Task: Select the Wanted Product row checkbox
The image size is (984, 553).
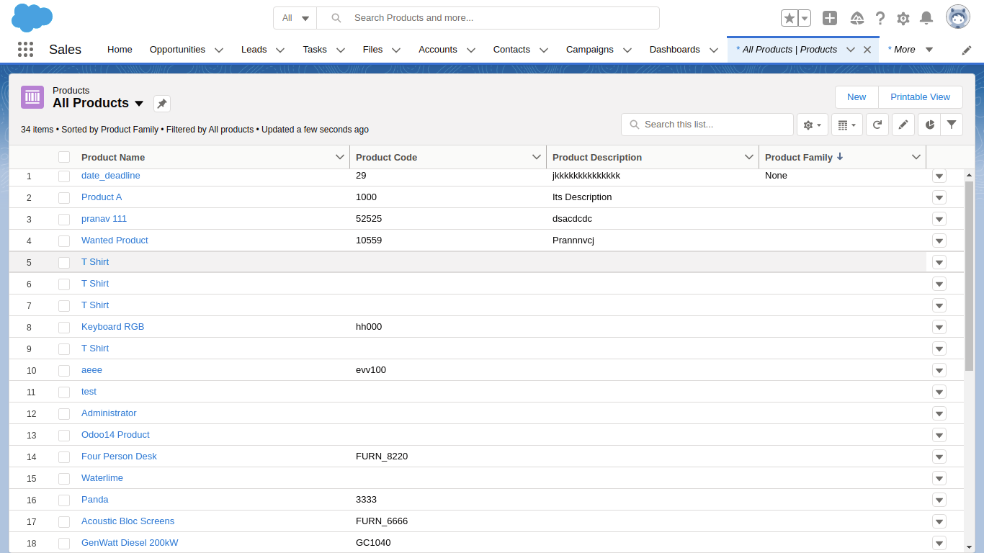Action: [x=64, y=240]
